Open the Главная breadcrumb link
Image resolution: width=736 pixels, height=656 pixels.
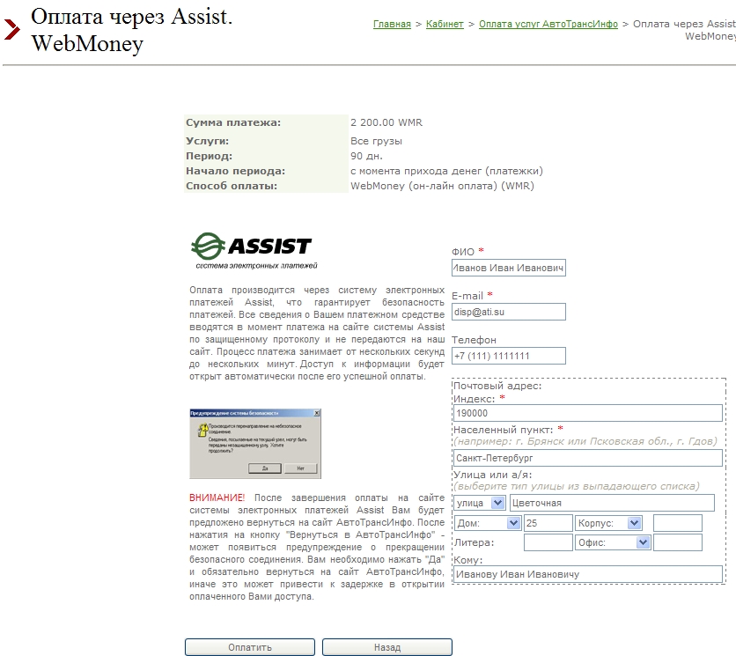tap(392, 24)
